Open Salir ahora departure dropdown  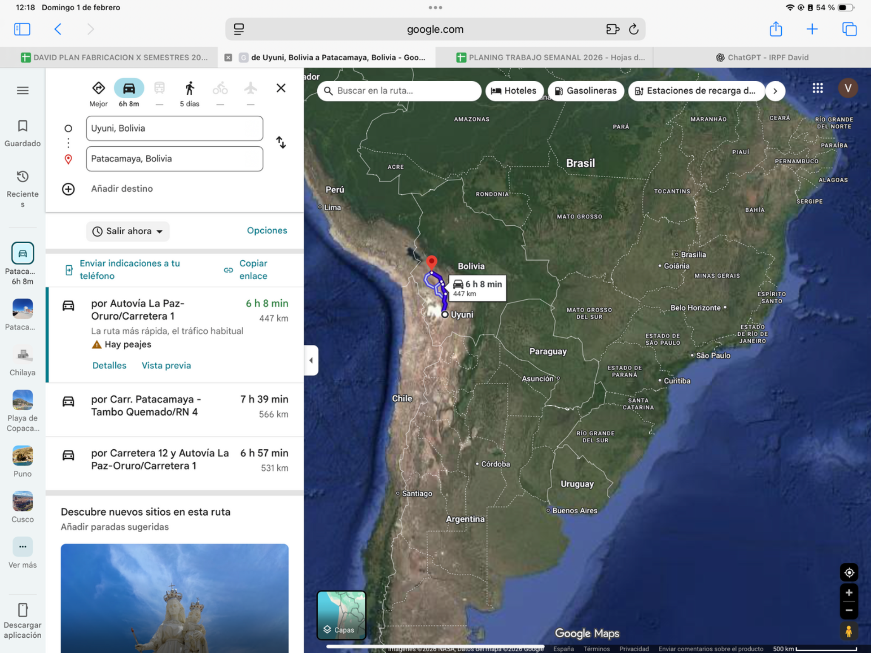(128, 231)
